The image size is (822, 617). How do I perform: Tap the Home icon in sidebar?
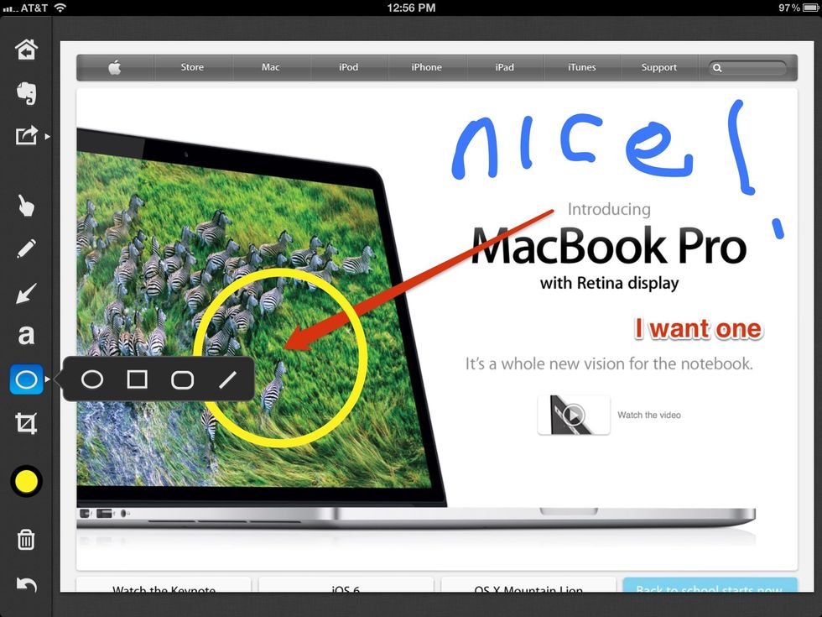26,50
